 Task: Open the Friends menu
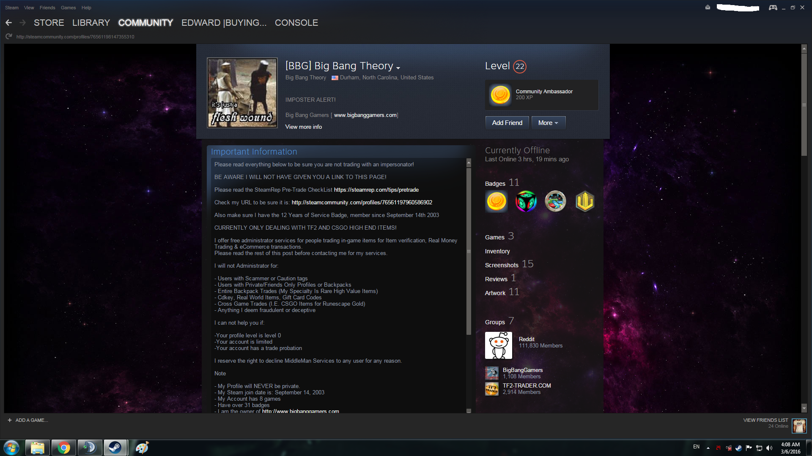(47, 8)
